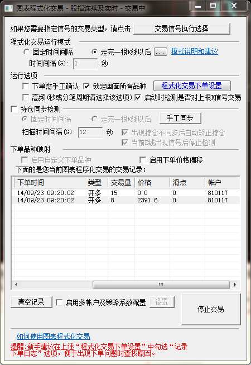Click the 下单时间 column header
This screenshot has height=365, width=251.
pyautogui.click(x=50, y=182)
